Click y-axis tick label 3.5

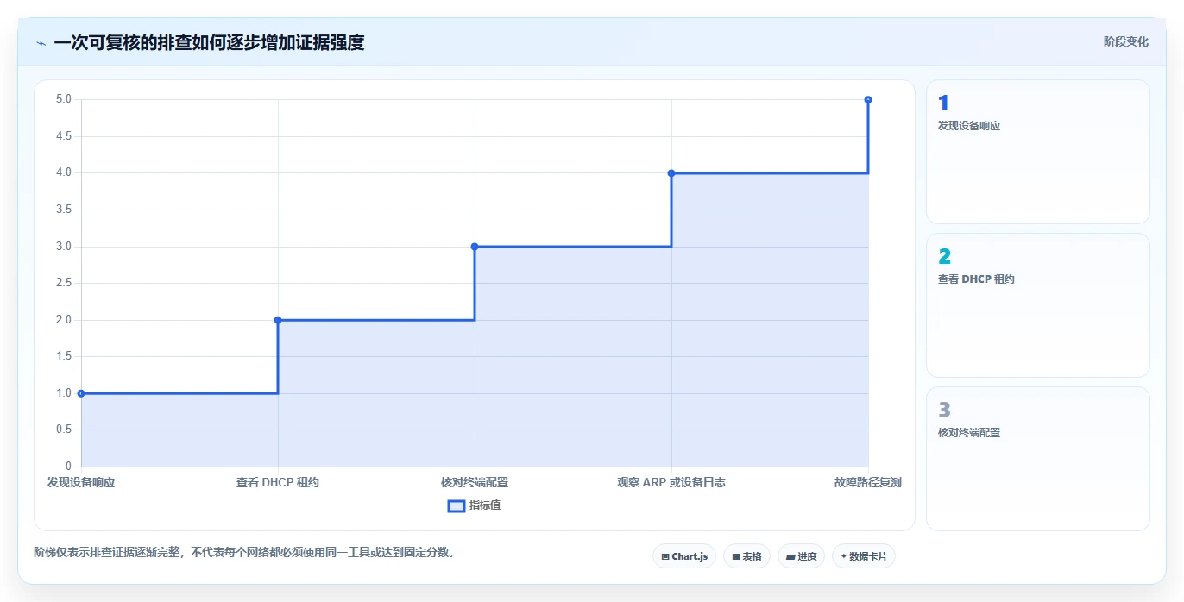tap(64, 210)
